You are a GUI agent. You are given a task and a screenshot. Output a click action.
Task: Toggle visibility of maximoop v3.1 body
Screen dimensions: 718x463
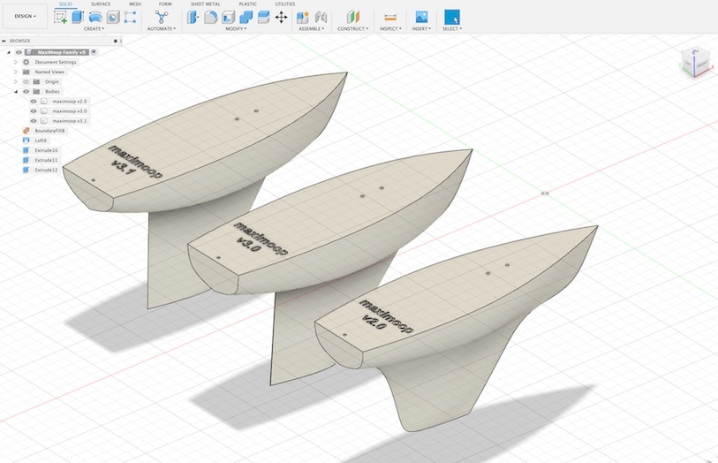click(34, 121)
